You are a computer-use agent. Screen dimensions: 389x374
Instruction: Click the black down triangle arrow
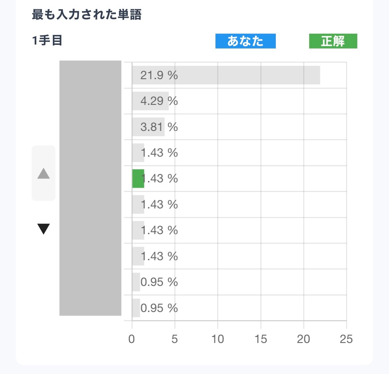[x=44, y=229]
